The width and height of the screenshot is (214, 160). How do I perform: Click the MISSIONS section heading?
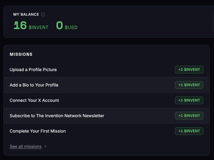tap(21, 54)
